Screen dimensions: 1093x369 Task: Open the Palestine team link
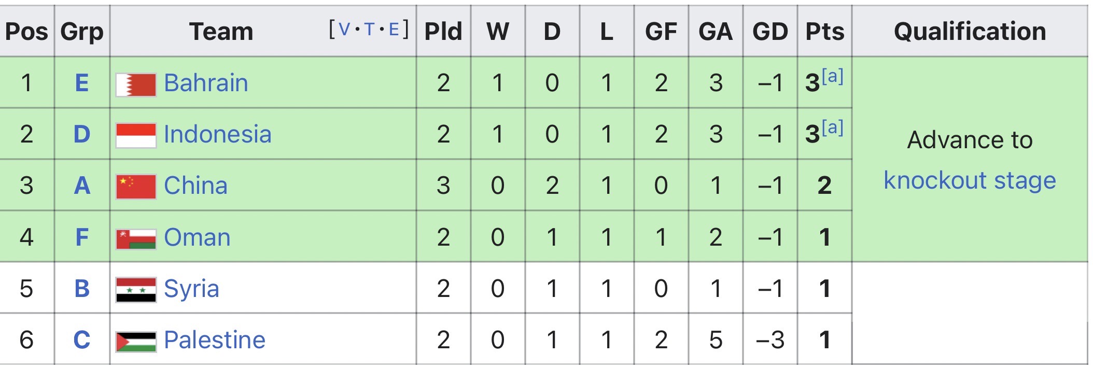coord(215,340)
